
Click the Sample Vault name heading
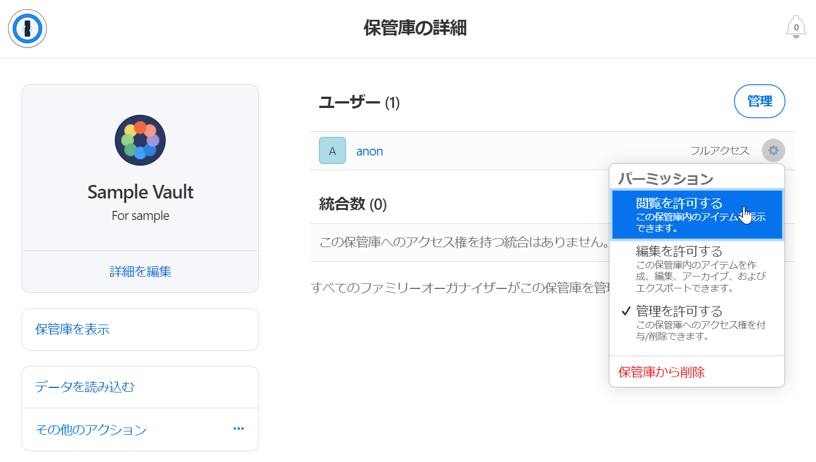click(140, 192)
